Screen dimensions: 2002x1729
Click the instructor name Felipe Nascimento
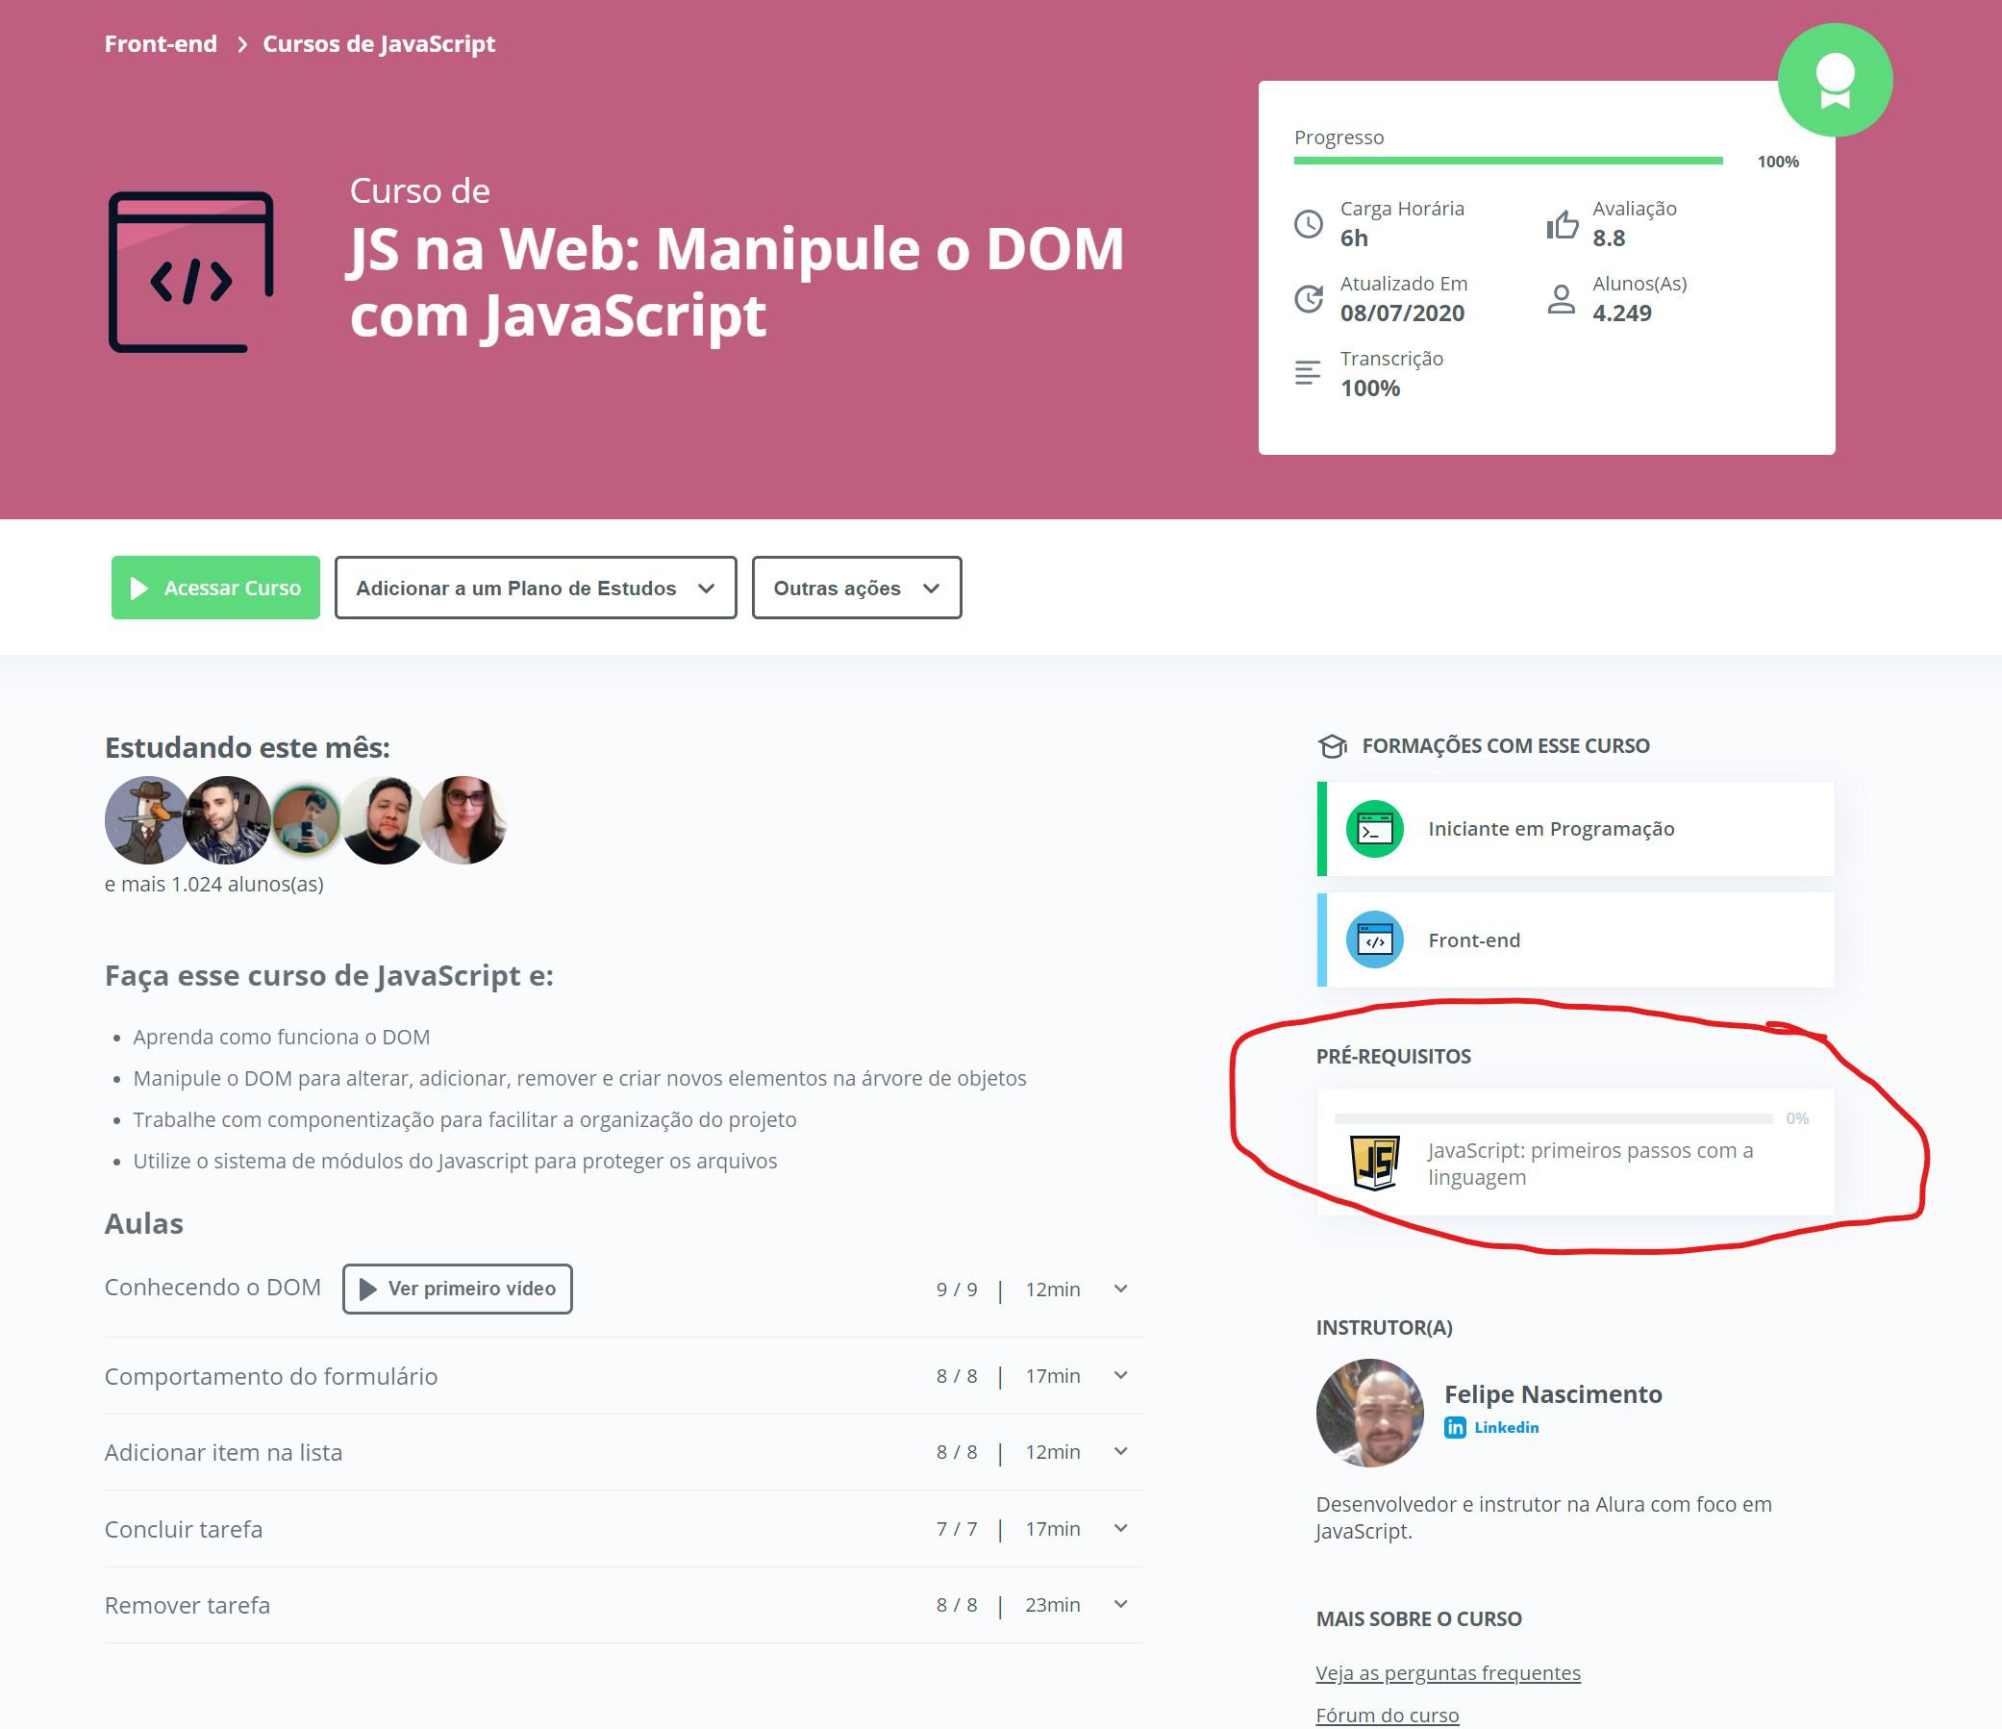1553,1394
